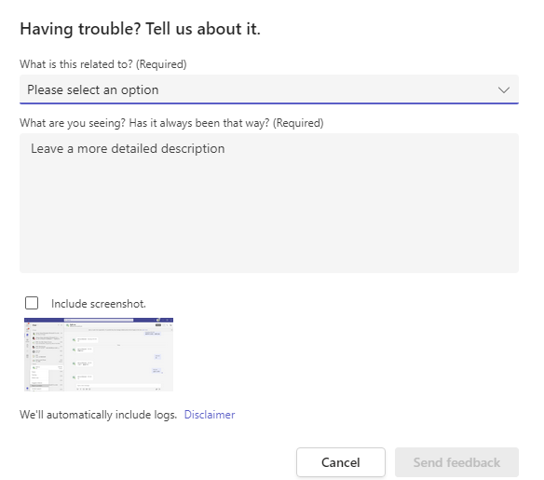The width and height of the screenshot is (544, 480).
Task: Click the chevron arrow in the related-to dropdown
Action: coord(504,90)
